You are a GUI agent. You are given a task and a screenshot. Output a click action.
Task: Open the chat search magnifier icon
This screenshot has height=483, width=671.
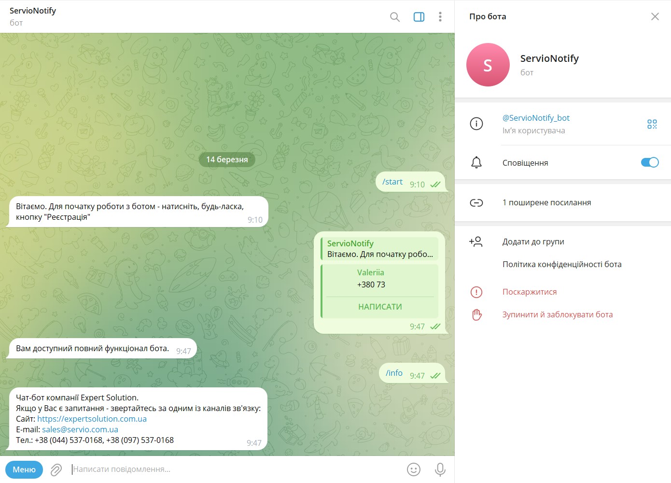(395, 17)
